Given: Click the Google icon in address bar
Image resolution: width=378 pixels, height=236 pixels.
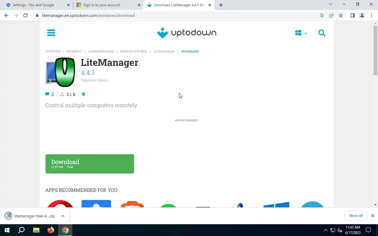Looking at the screenshot, I should [x=322, y=15].
